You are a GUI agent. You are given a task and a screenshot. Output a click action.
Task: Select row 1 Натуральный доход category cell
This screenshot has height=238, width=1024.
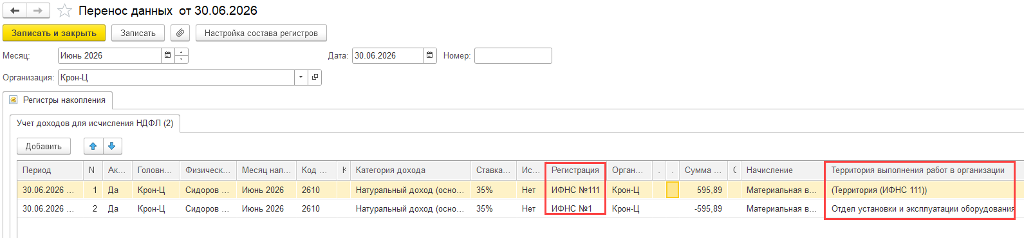tap(411, 190)
